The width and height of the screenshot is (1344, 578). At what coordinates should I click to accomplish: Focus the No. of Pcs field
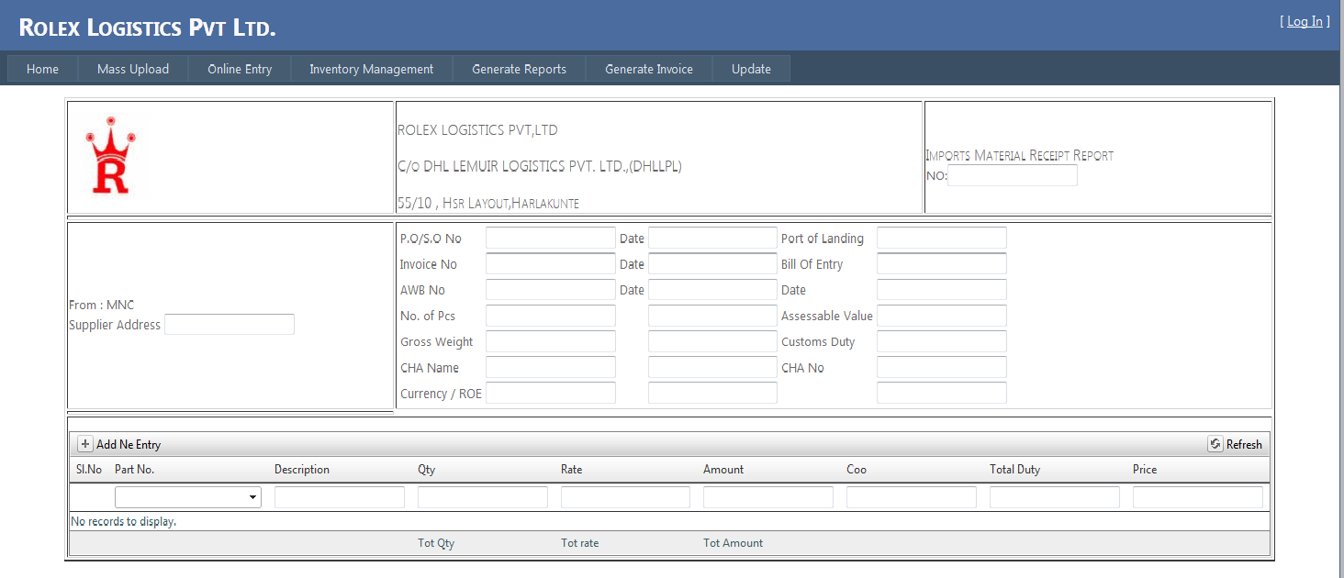[x=551, y=316]
